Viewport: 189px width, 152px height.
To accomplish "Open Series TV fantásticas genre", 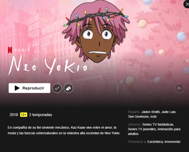I will pos(158,125).
